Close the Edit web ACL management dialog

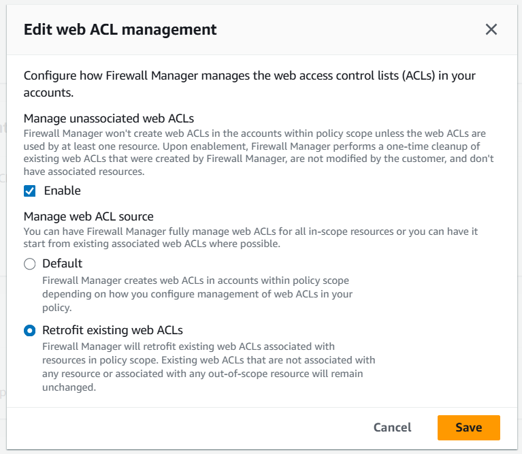[491, 29]
